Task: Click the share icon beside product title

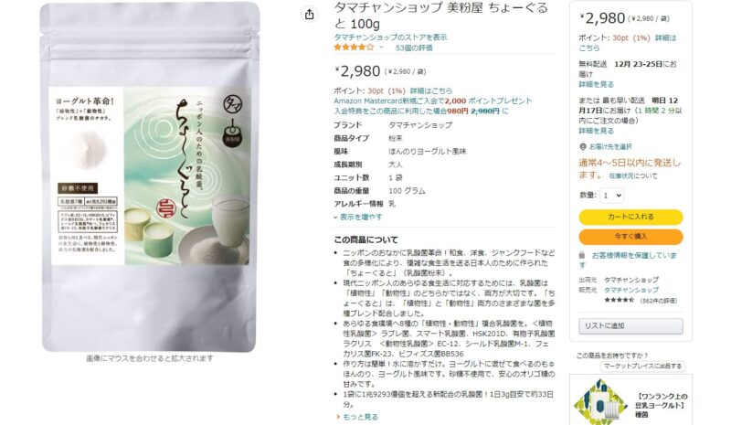Action: (309, 15)
